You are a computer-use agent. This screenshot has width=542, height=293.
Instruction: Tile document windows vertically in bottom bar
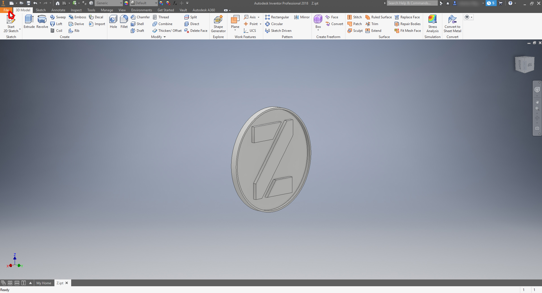(x=24, y=283)
